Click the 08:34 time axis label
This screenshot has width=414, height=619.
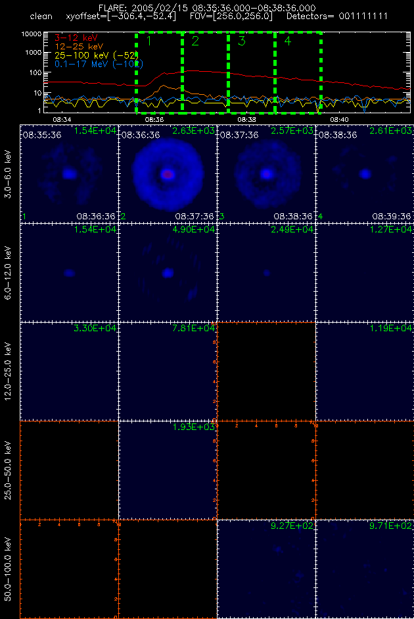tap(61, 119)
